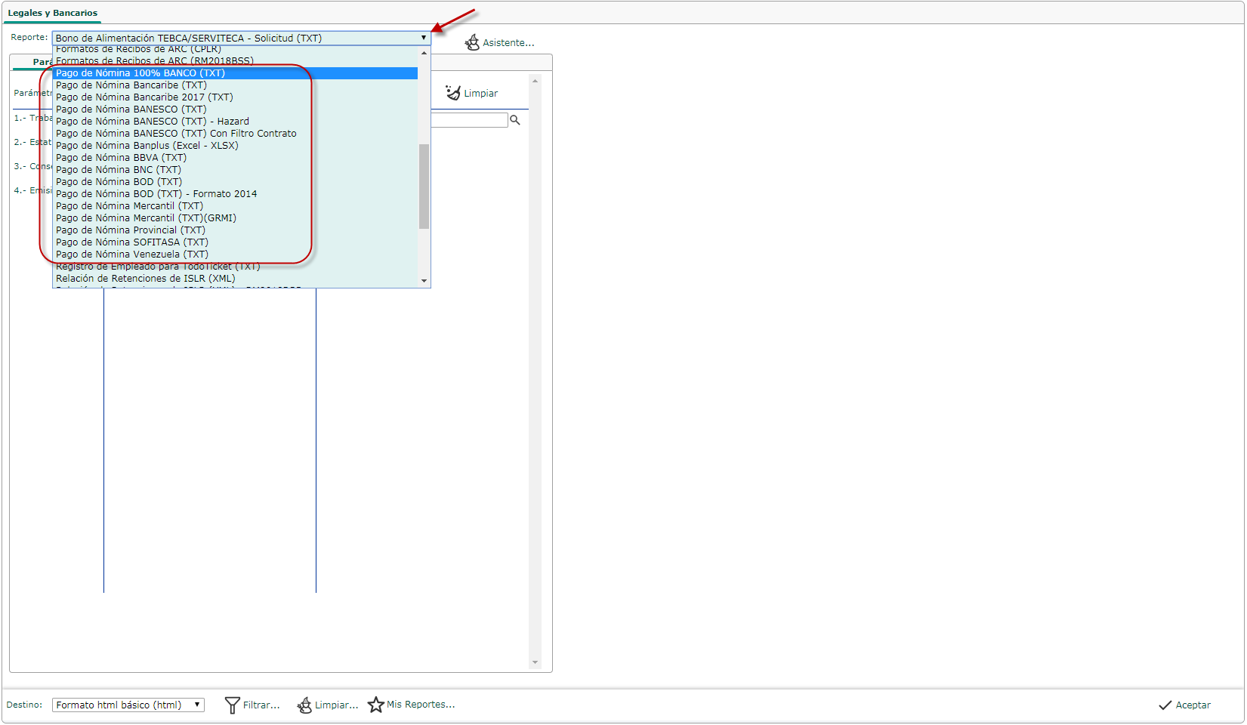The height and width of the screenshot is (725, 1247).
Task: Click the Aceptar checkmark icon
Action: 1165,705
